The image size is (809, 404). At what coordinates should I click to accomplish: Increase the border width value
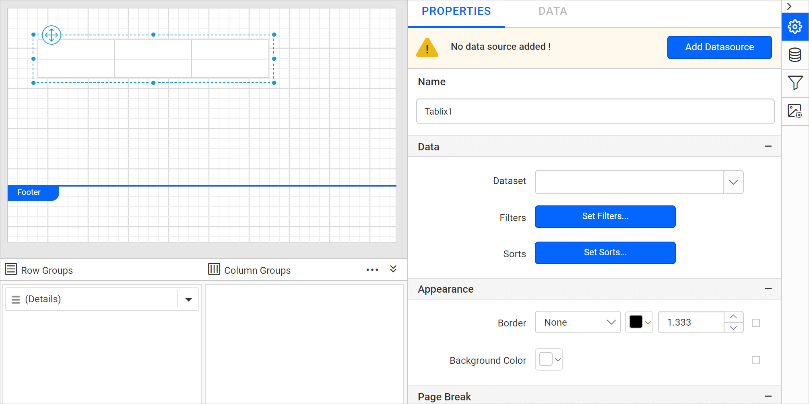[x=733, y=317]
